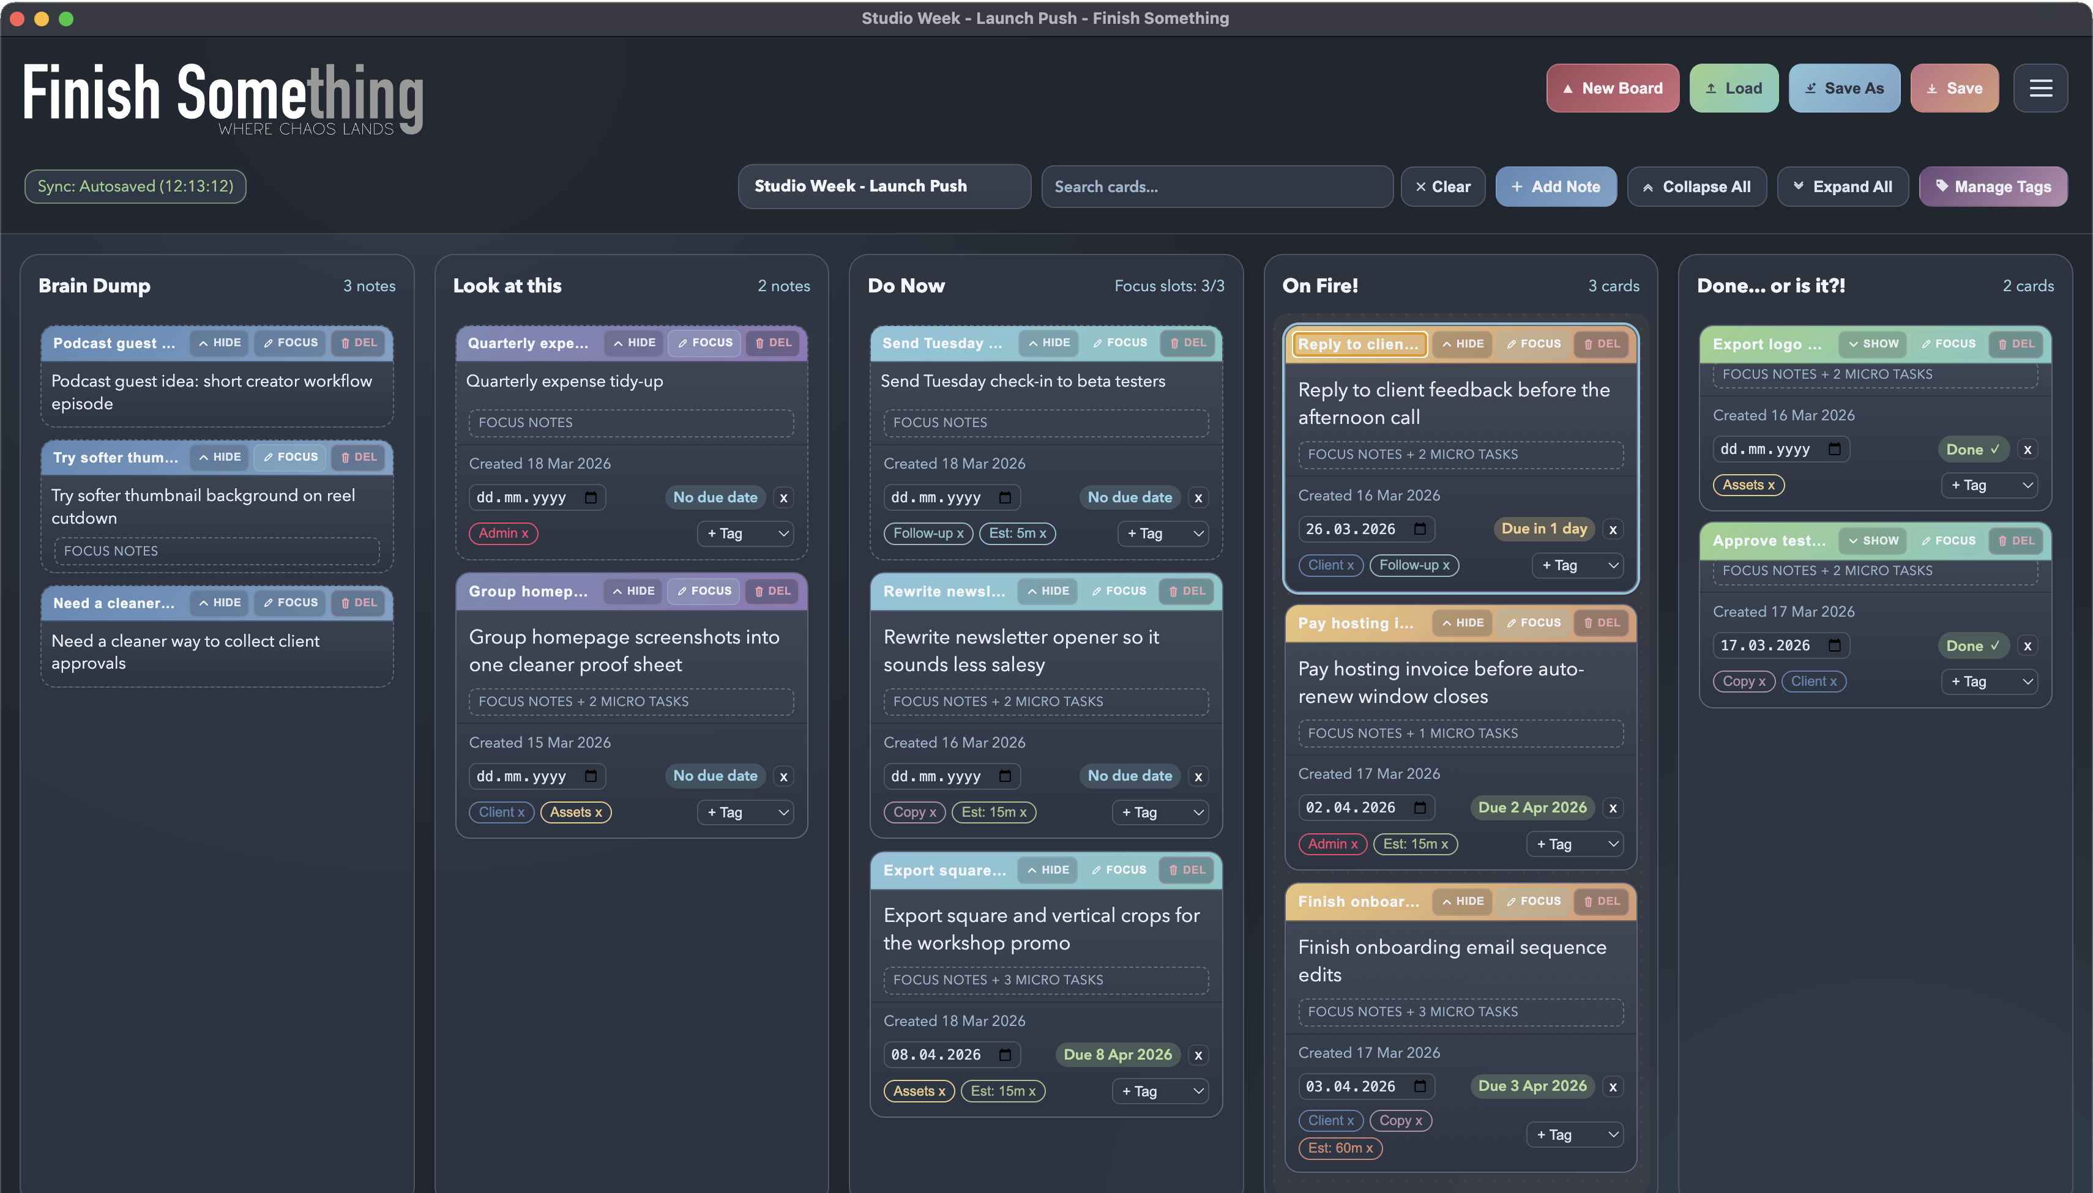Click the due date field on Rewrite newsletter card
This screenshot has width=2093, height=1193.
coord(952,776)
